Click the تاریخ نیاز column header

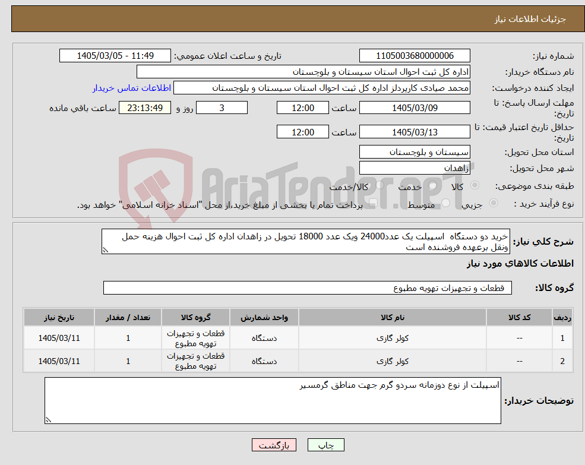click(x=59, y=317)
